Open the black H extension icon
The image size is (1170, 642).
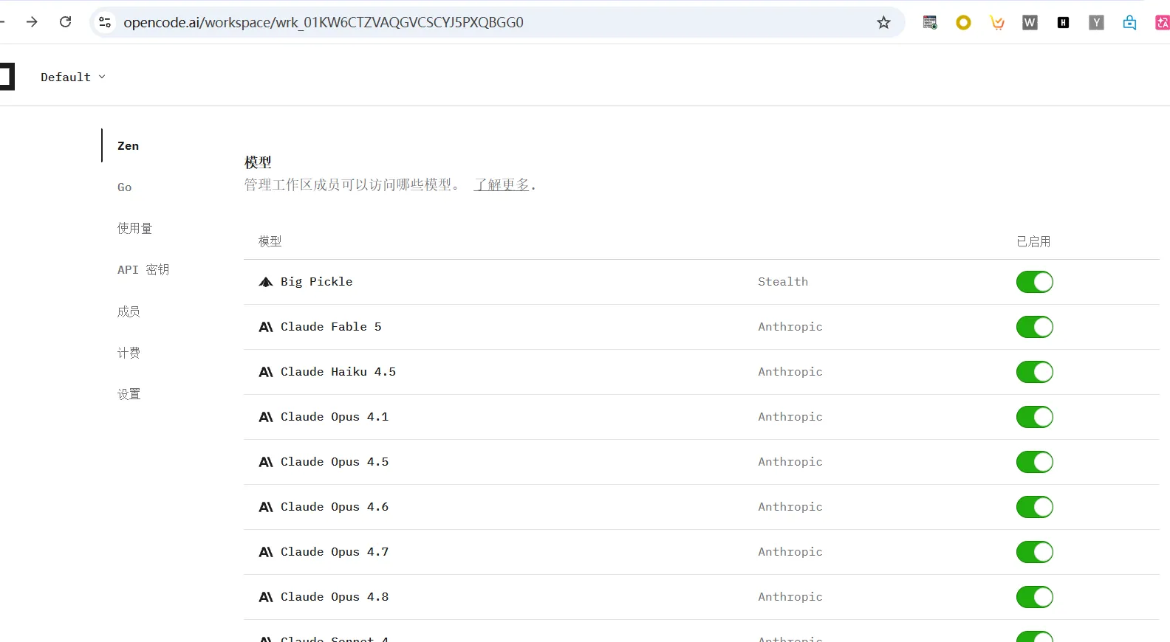1063,23
